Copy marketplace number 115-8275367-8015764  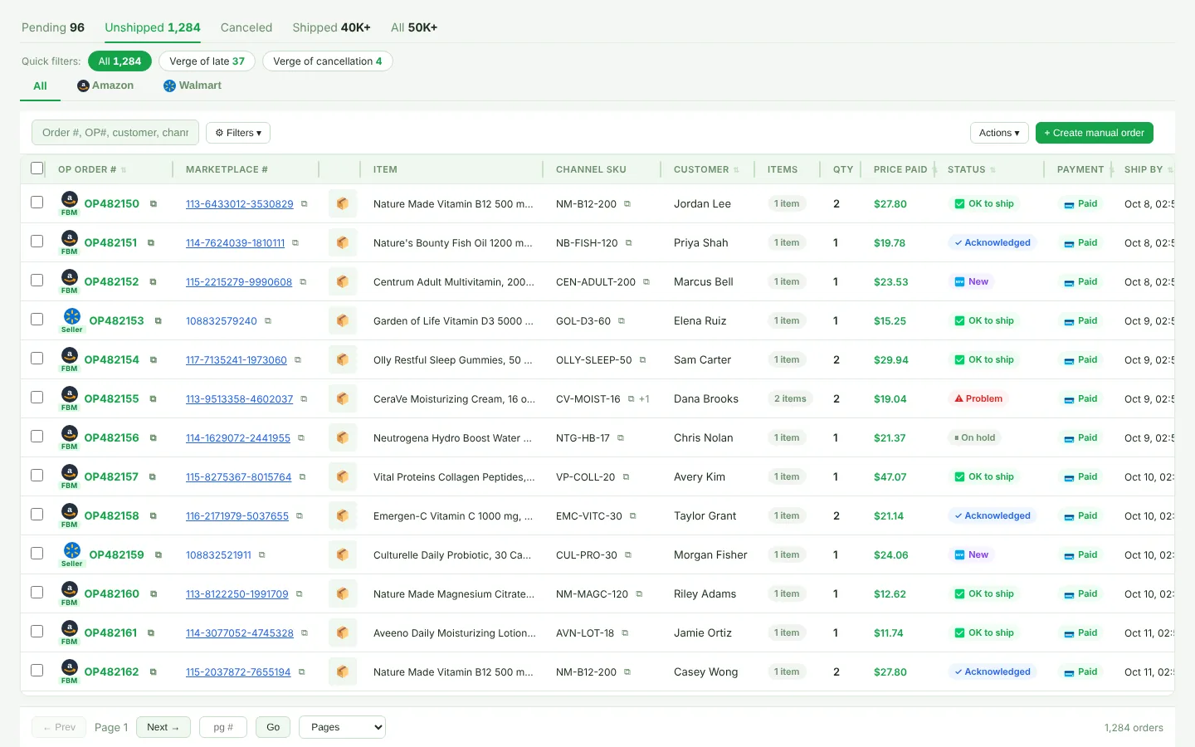(303, 477)
